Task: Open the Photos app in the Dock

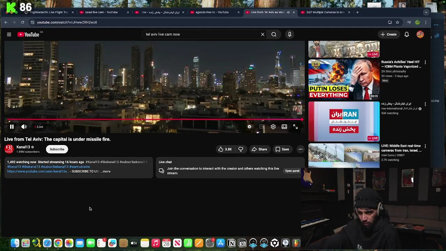Action: pos(69,243)
